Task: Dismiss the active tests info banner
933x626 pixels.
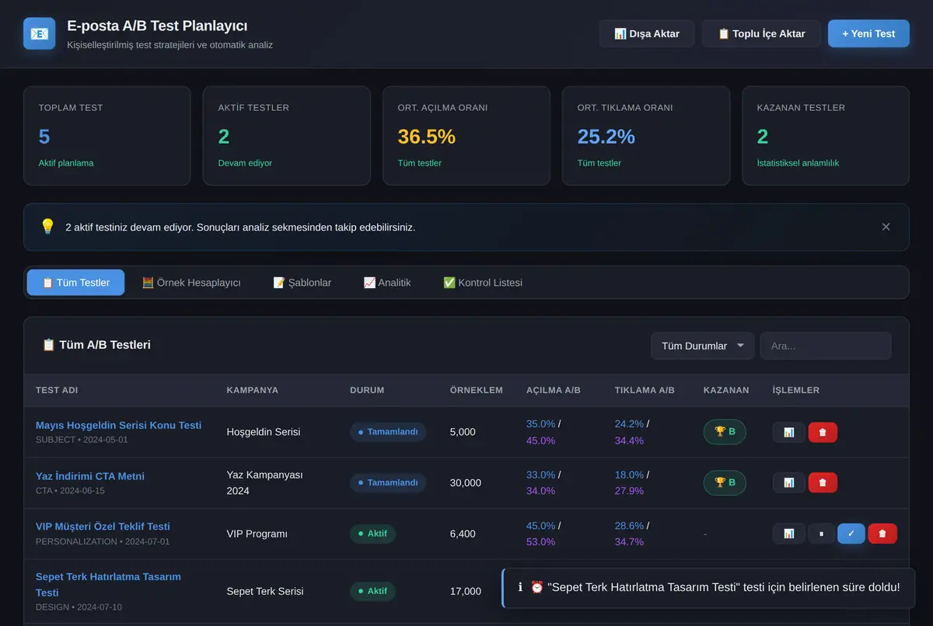Action: pyautogui.click(x=886, y=227)
